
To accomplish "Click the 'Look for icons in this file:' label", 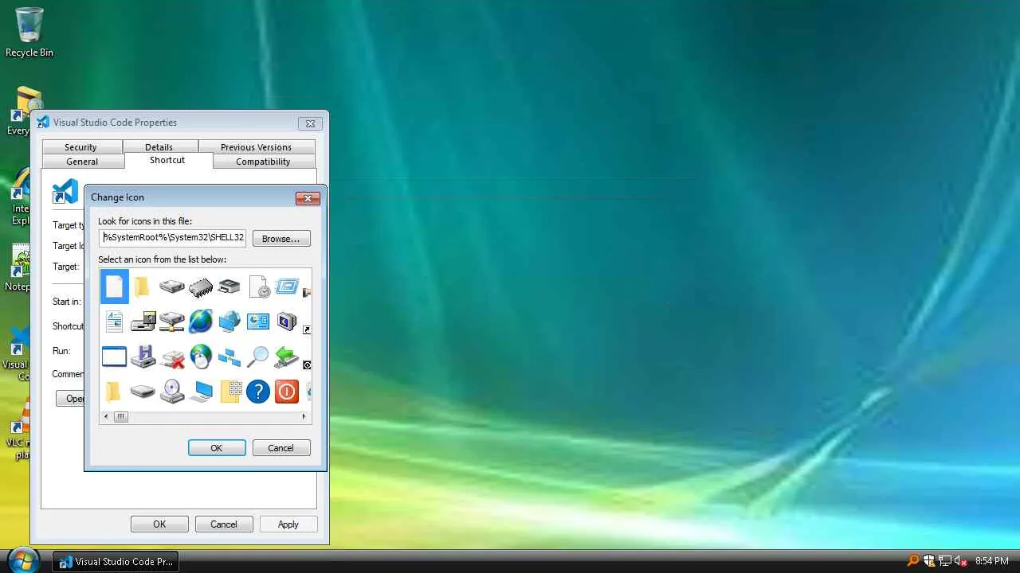I will 145,221.
